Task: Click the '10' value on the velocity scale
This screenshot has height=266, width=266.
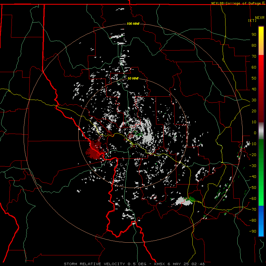Action: [254, 122]
